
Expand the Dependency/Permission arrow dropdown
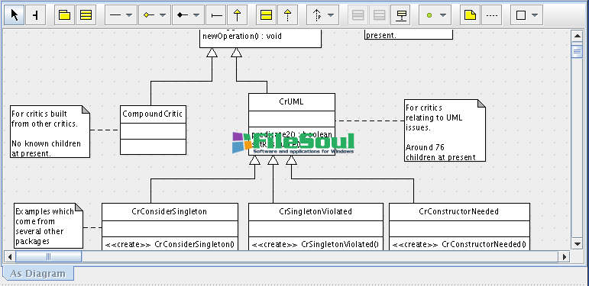point(331,15)
